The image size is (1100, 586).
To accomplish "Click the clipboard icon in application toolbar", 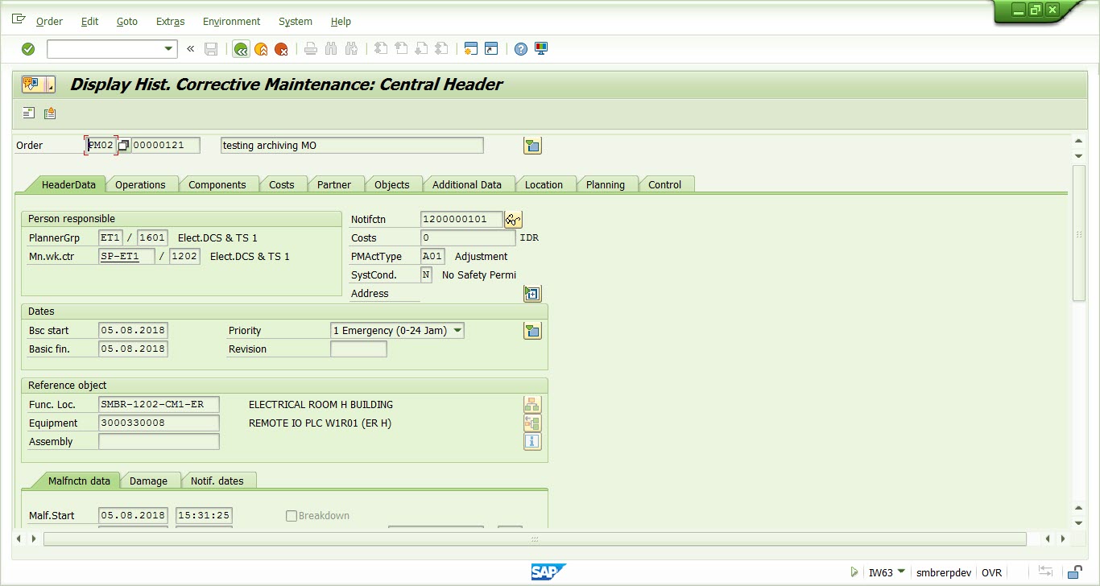I will (x=50, y=113).
